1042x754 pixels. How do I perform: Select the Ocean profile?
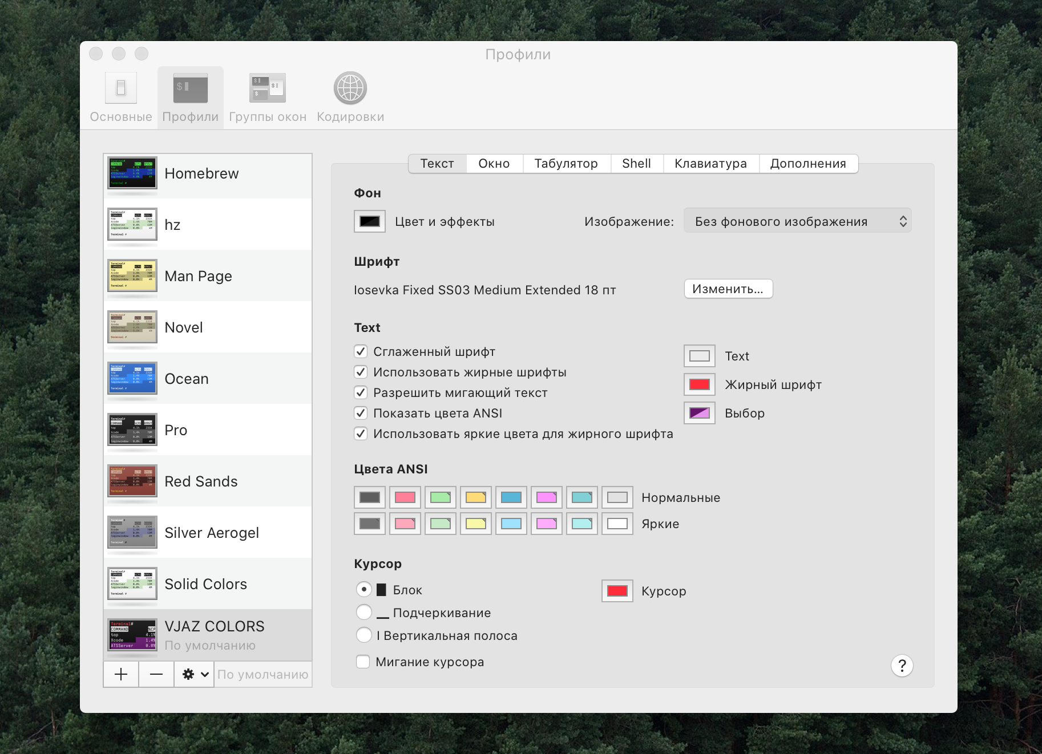[208, 379]
